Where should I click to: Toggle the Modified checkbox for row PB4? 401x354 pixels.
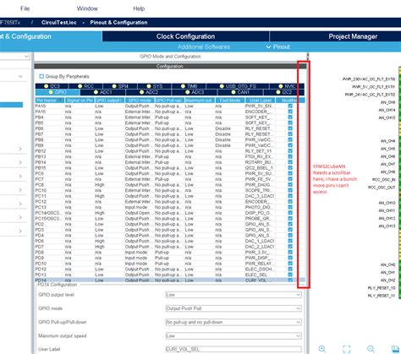pos(290,117)
